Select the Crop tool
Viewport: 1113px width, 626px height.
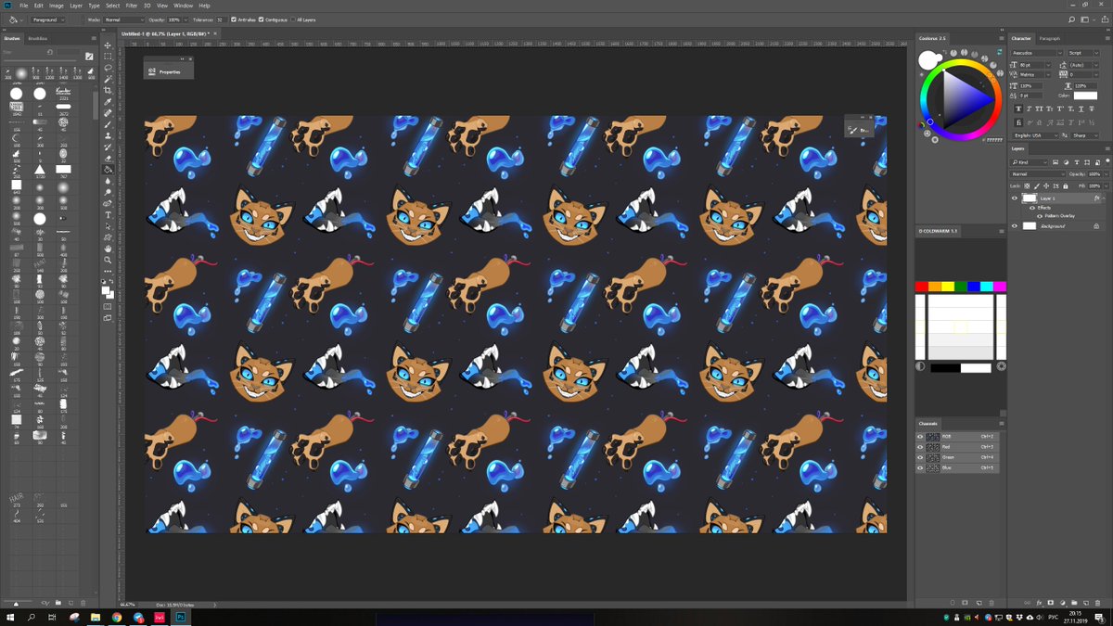click(x=108, y=91)
